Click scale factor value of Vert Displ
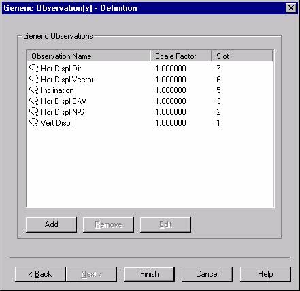The image size is (300, 291). click(x=171, y=123)
